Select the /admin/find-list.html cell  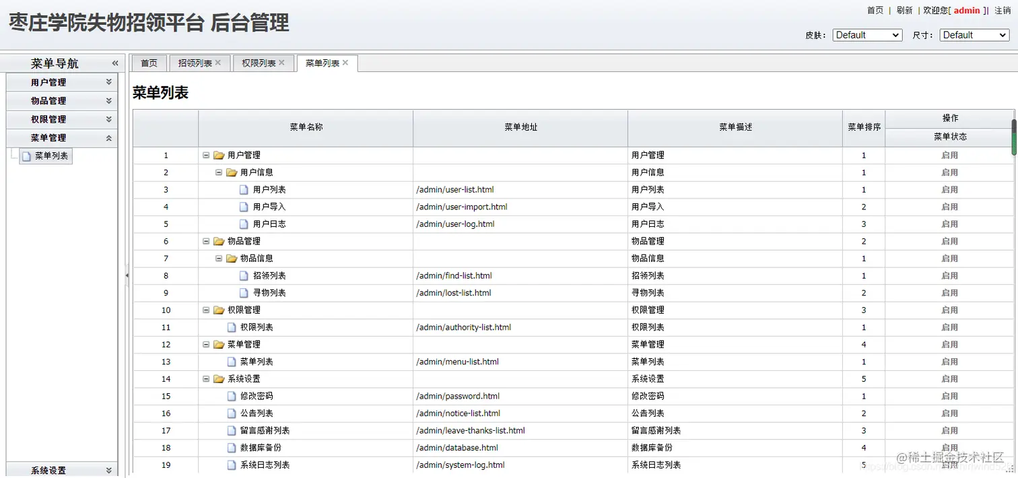point(520,276)
